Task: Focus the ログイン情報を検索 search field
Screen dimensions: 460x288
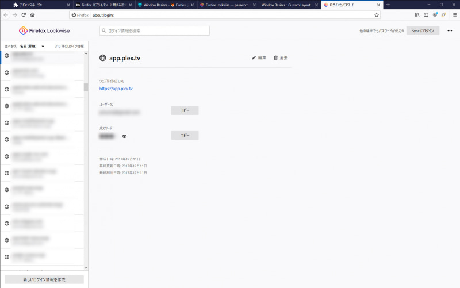Action: pyautogui.click(x=155, y=31)
